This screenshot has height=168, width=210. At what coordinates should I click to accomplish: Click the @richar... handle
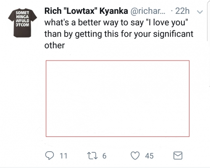click(x=148, y=11)
